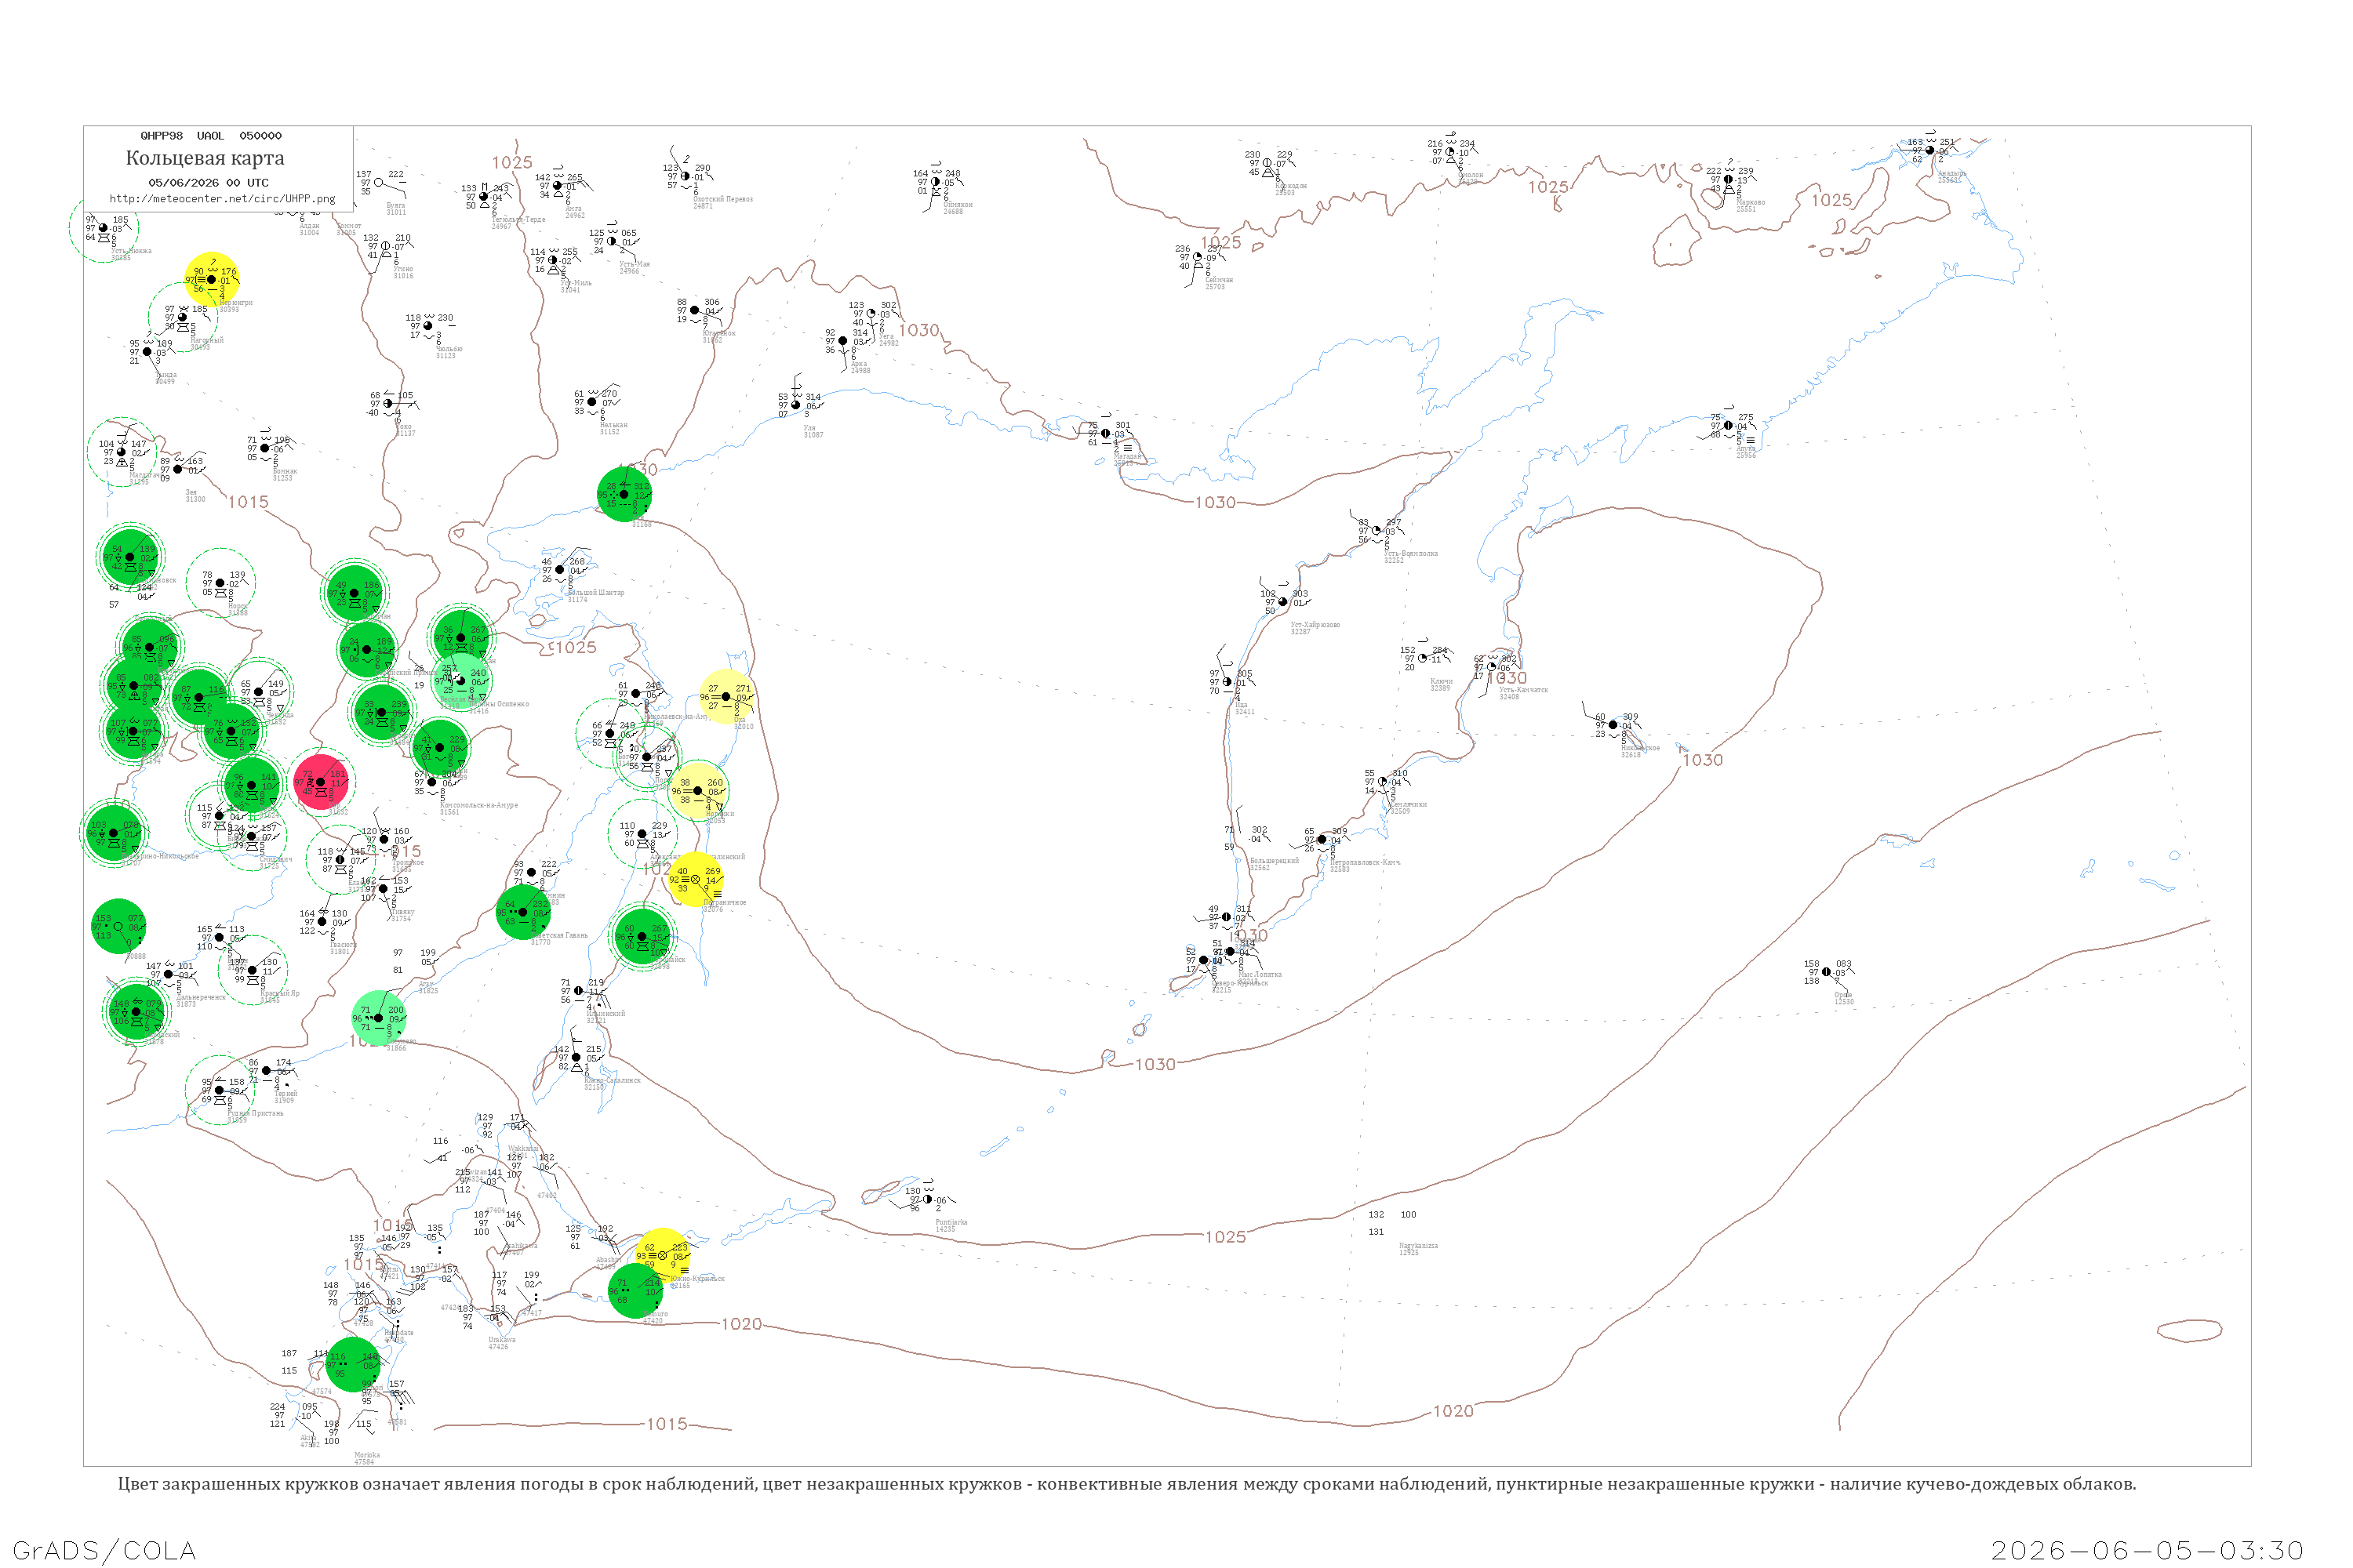The height and width of the screenshot is (1568, 2353).
Task: Open the meteocenter.net UHPP.png URL
Action: [222, 199]
